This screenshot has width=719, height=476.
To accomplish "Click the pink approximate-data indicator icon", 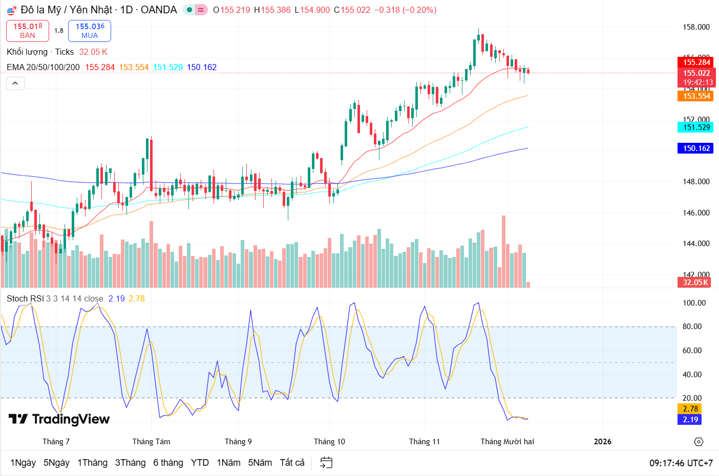I will point(201,10).
